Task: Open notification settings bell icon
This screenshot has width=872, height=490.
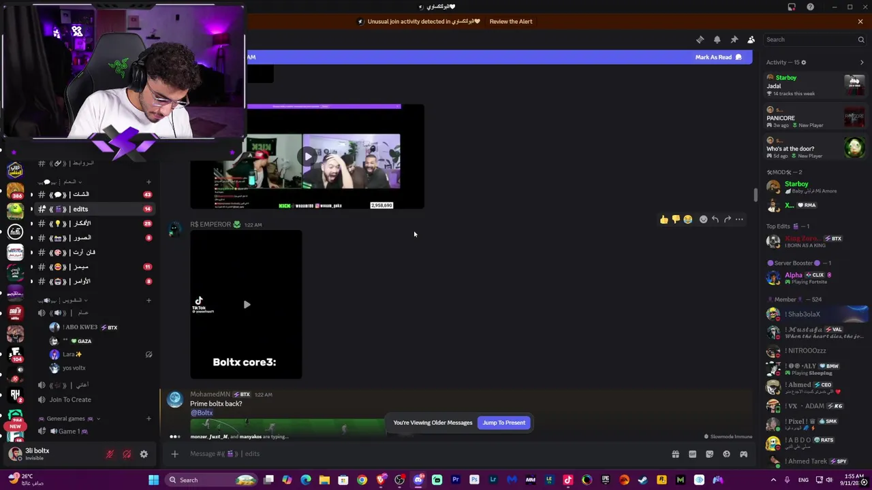Action: coord(717,39)
